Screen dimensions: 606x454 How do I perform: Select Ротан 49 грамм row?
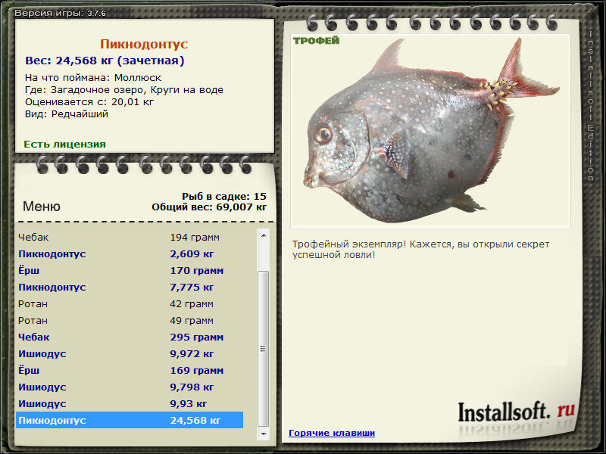(130, 320)
